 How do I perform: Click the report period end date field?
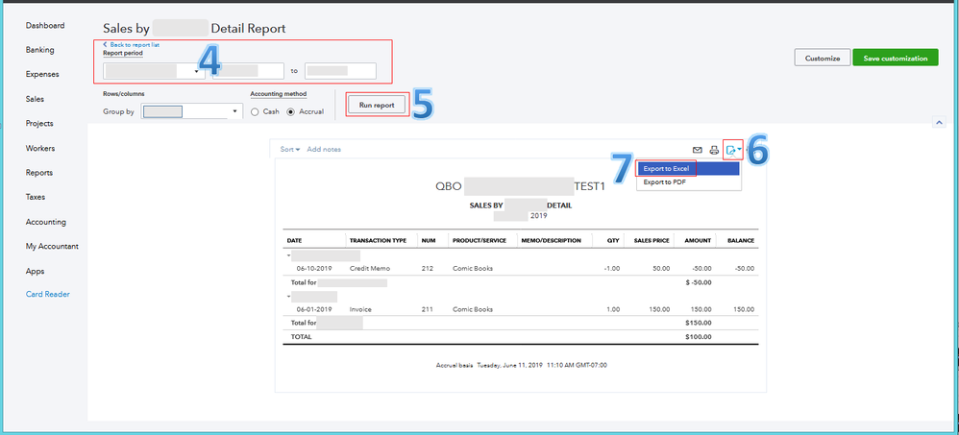[340, 71]
